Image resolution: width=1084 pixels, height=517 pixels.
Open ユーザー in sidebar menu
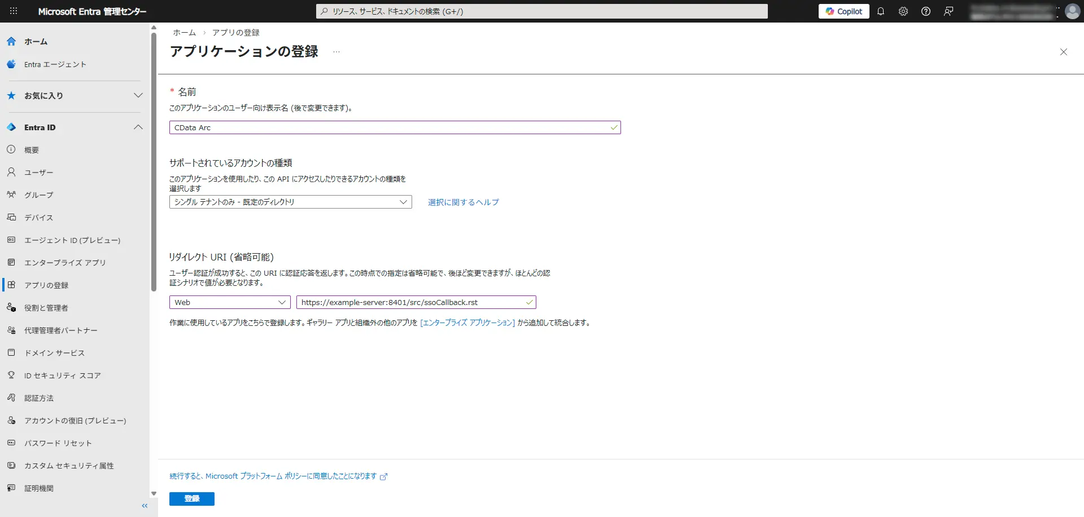pyautogui.click(x=39, y=173)
